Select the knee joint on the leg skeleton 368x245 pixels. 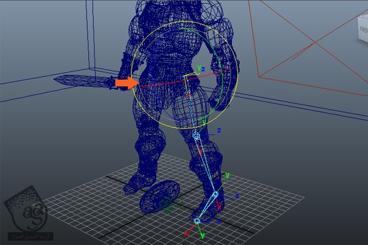196,135
